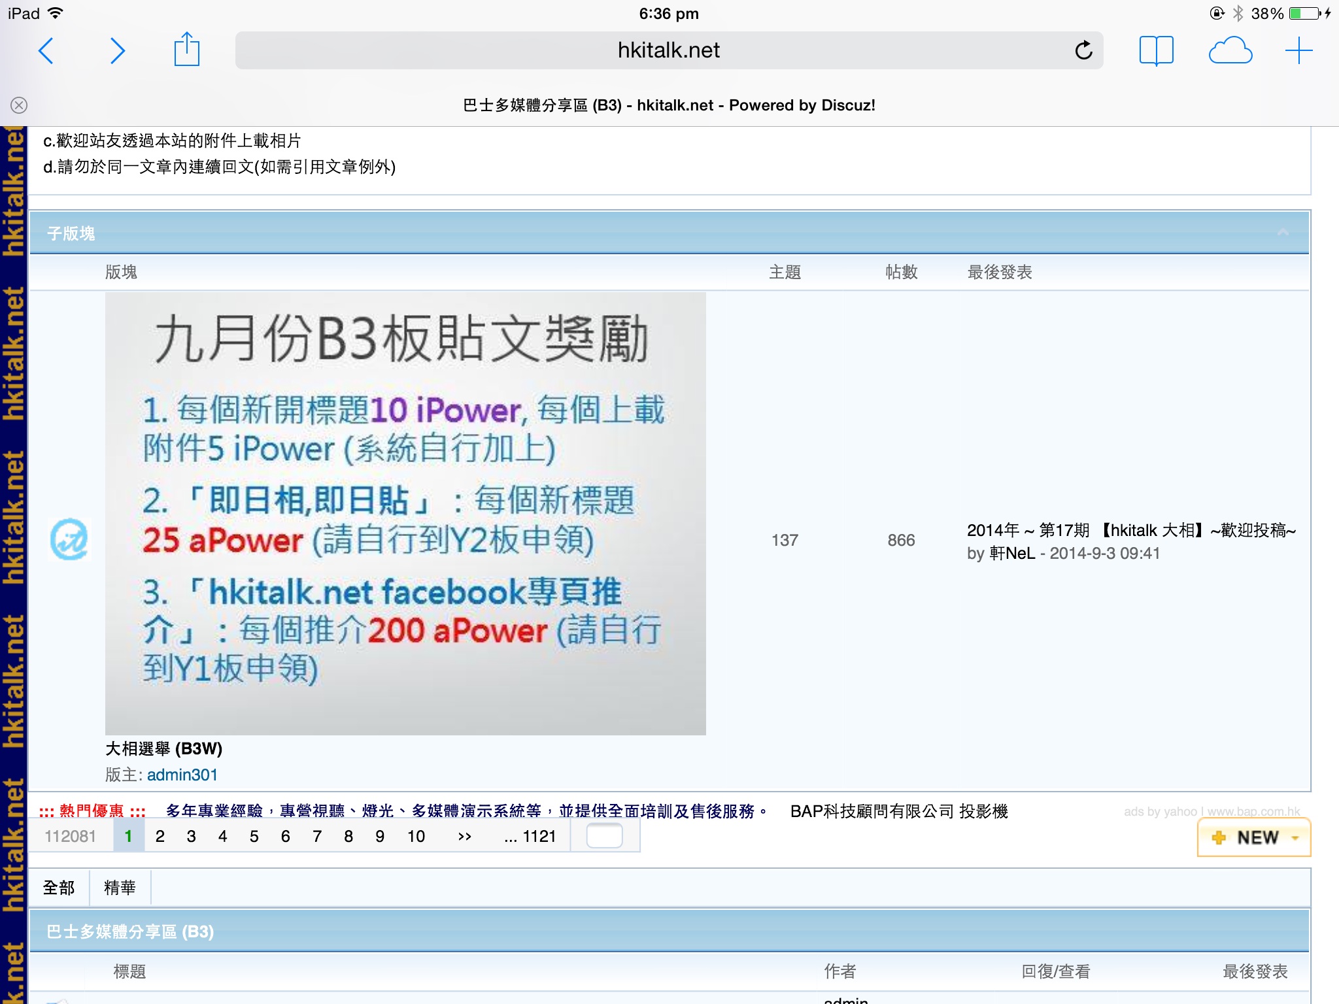Sort by 回復/查看 column header
Viewport: 1339px width, 1004px height.
coord(1056,971)
